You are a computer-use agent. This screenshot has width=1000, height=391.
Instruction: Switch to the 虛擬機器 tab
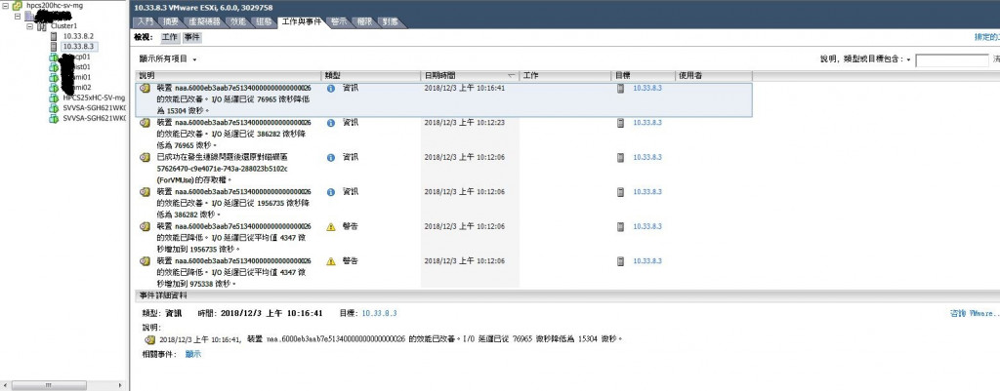coord(205,22)
